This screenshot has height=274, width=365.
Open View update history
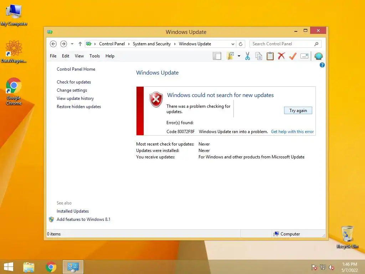pos(75,98)
